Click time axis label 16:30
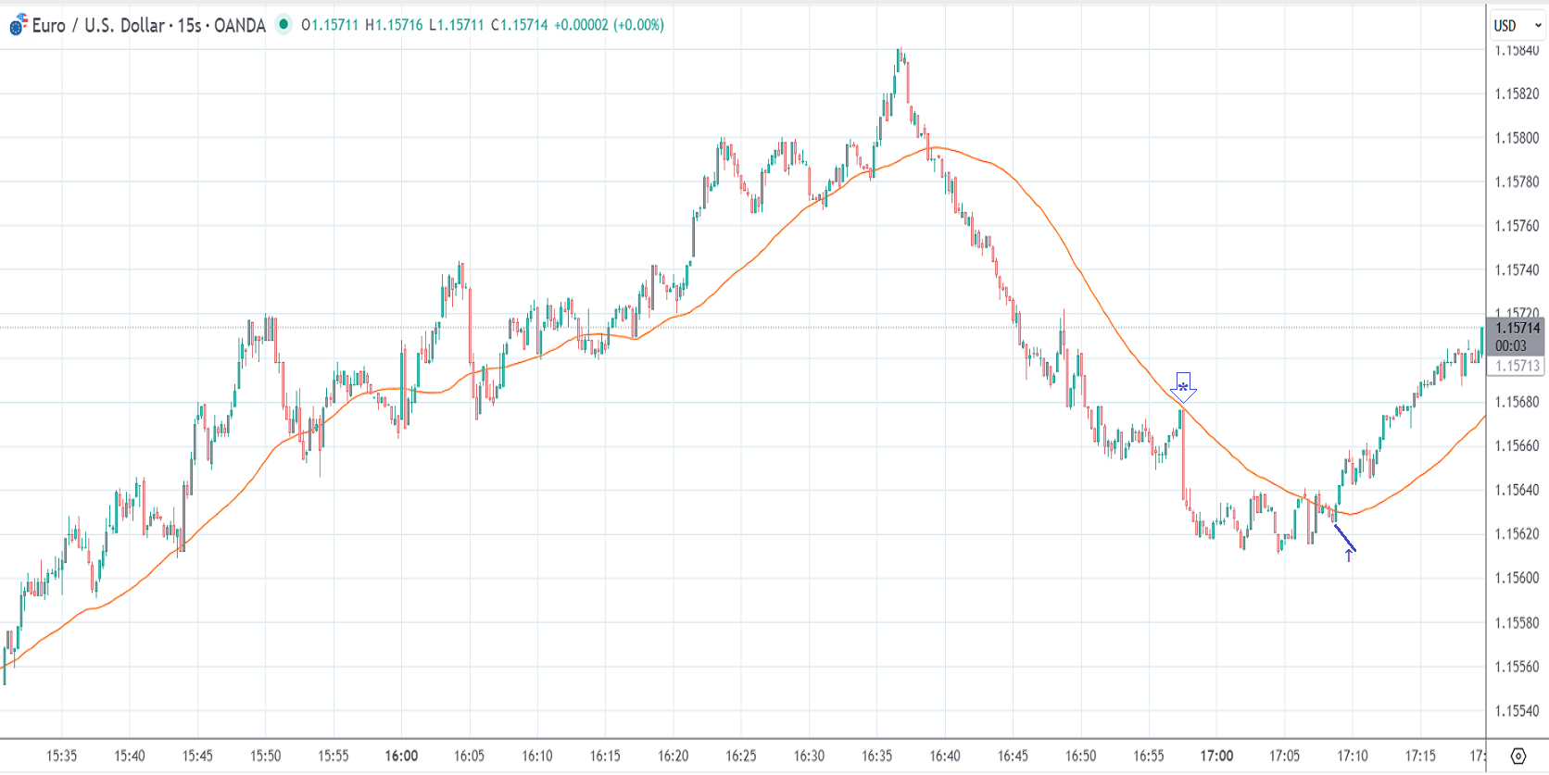Screen dimensions: 1549x775 click(809, 756)
